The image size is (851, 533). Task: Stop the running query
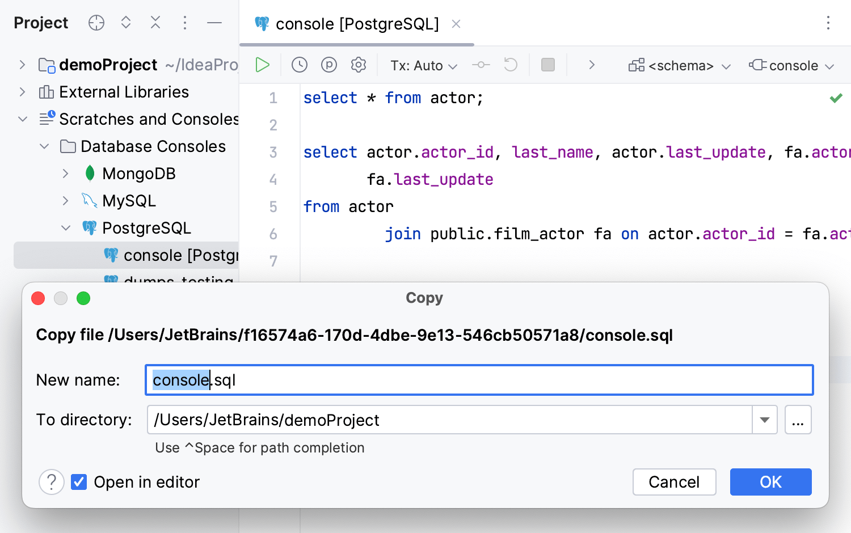pyautogui.click(x=548, y=65)
